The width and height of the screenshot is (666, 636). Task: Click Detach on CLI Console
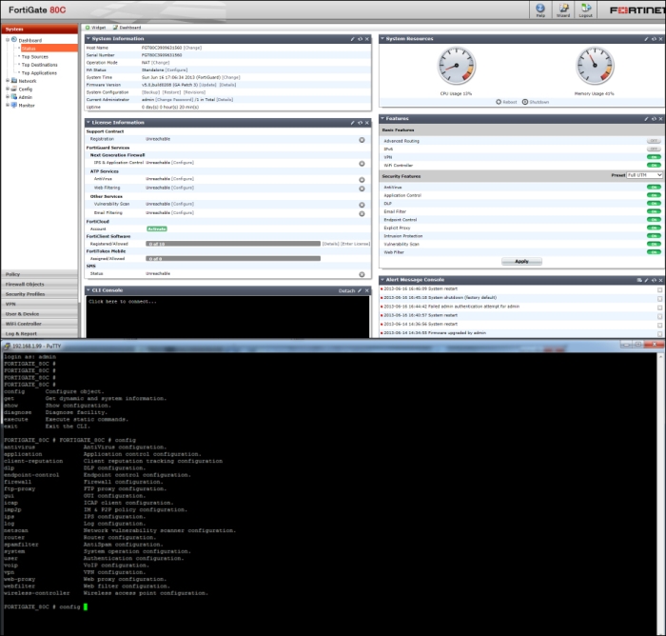click(346, 290)
